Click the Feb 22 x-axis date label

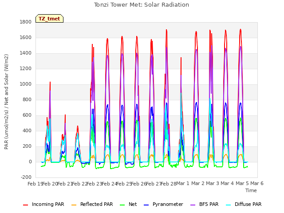tap(80, 184)
